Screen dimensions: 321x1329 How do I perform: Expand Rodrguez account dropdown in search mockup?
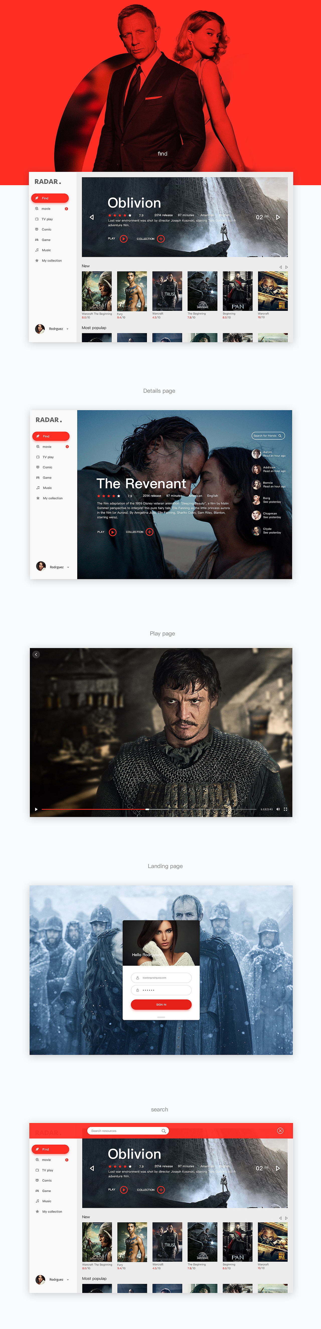[x=68, y=1280]
